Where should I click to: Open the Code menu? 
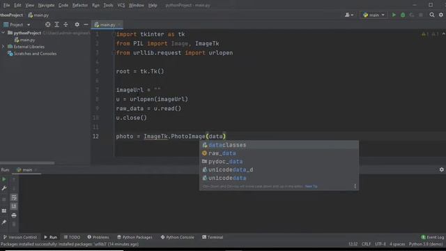63,5
